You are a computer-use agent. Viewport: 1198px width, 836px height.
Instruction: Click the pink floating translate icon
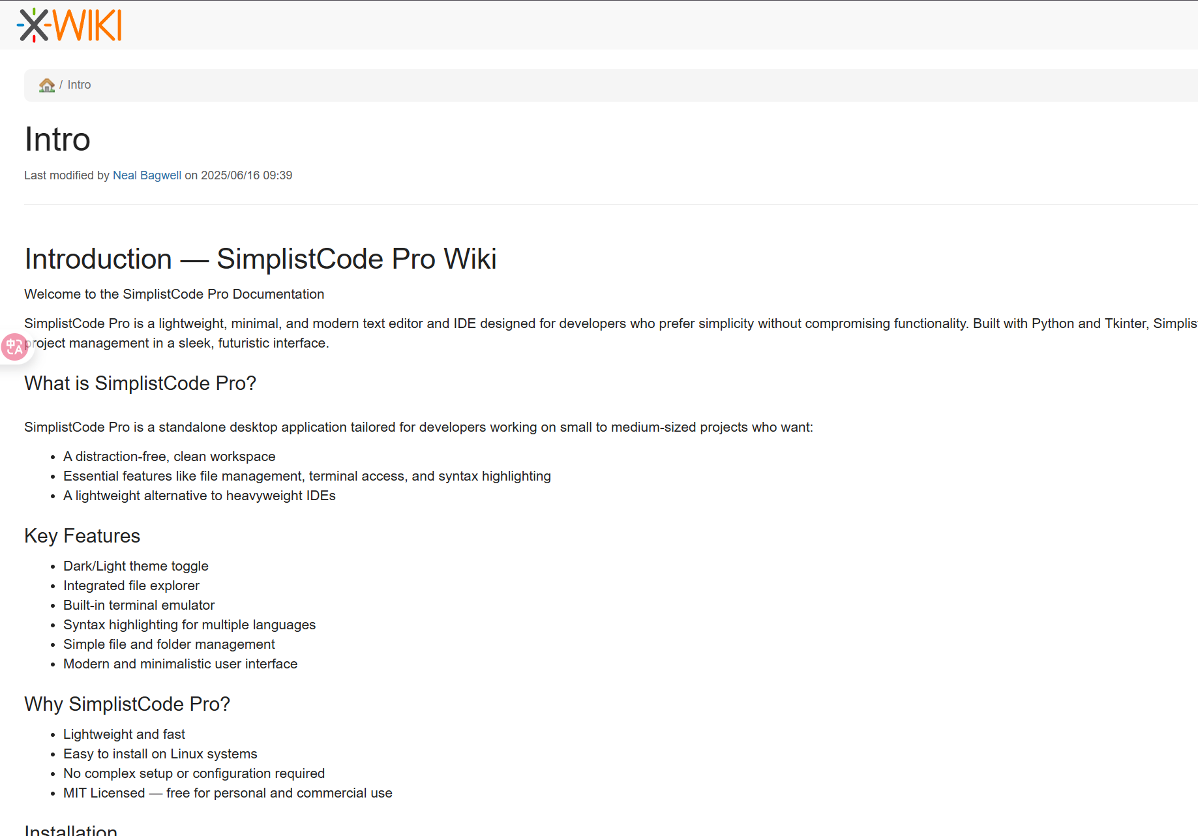14,347
